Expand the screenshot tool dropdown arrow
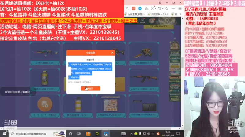This screenshot has height=137, width=245. tap(156, 9)
